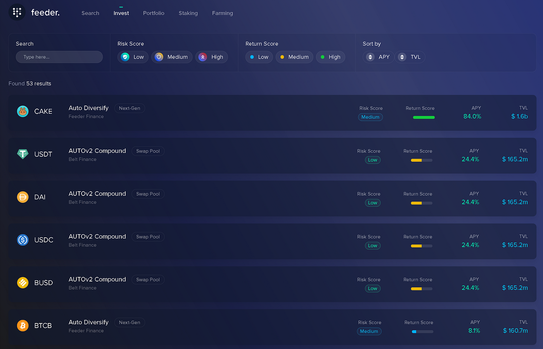The image size is (543, 349).
Task: Click the Low risk badge on USDC row
Action: [x=373, y=245]
